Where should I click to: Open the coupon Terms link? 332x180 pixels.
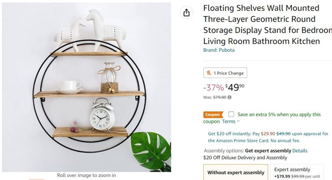229,122
